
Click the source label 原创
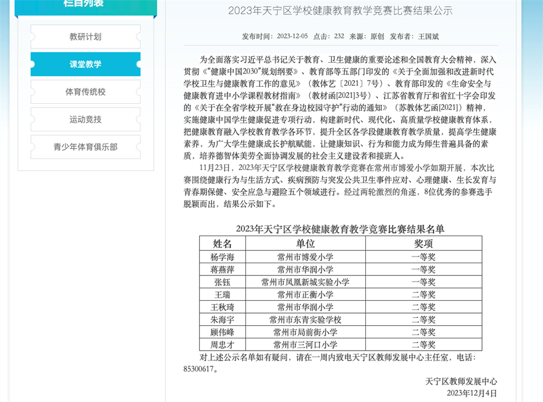[377, 37]
